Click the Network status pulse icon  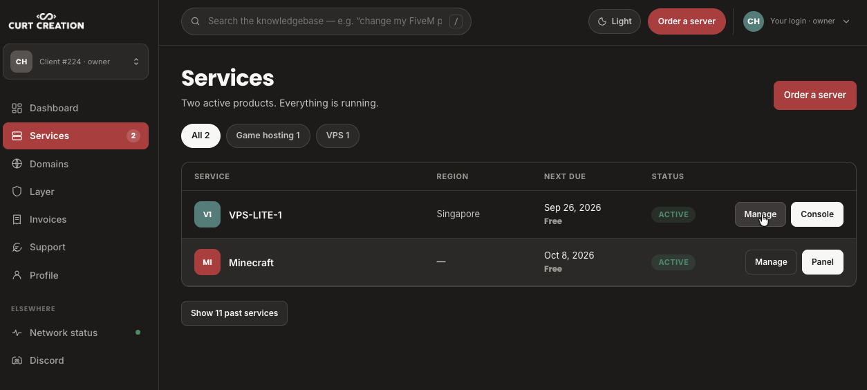click(x=17, y=333)
